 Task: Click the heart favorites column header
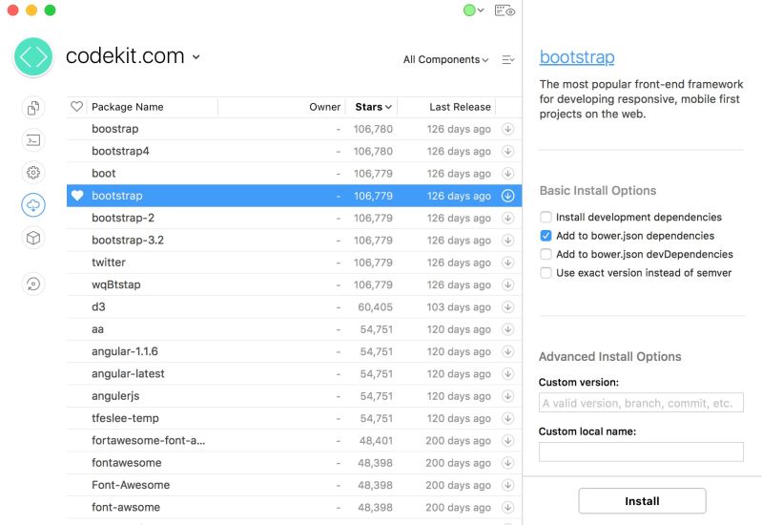[77, 107]
